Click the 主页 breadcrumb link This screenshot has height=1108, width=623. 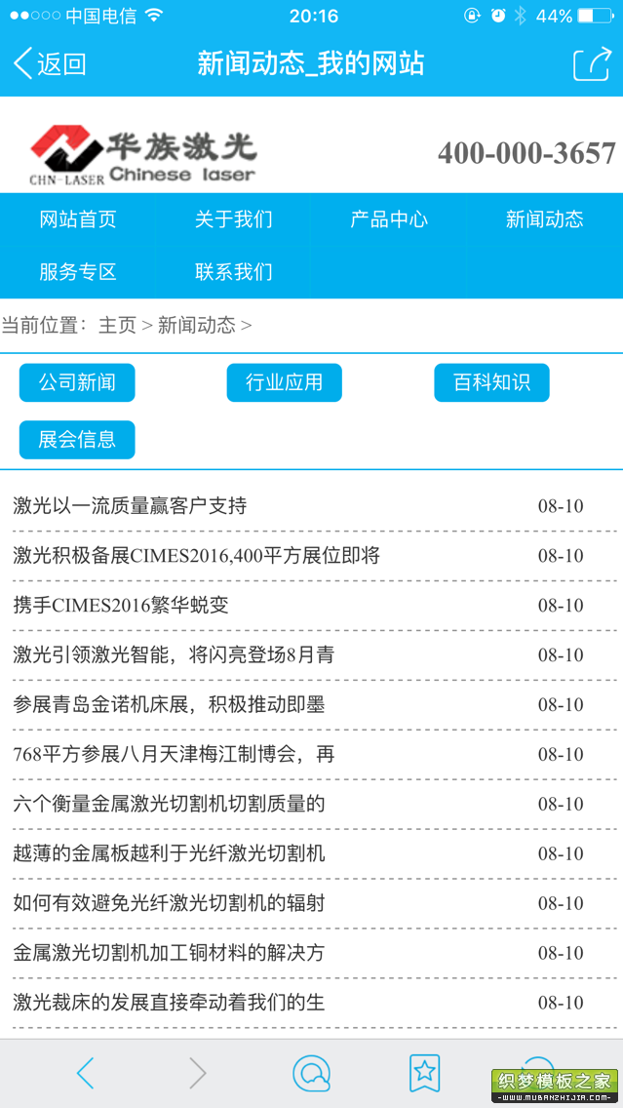click(117, 326)
